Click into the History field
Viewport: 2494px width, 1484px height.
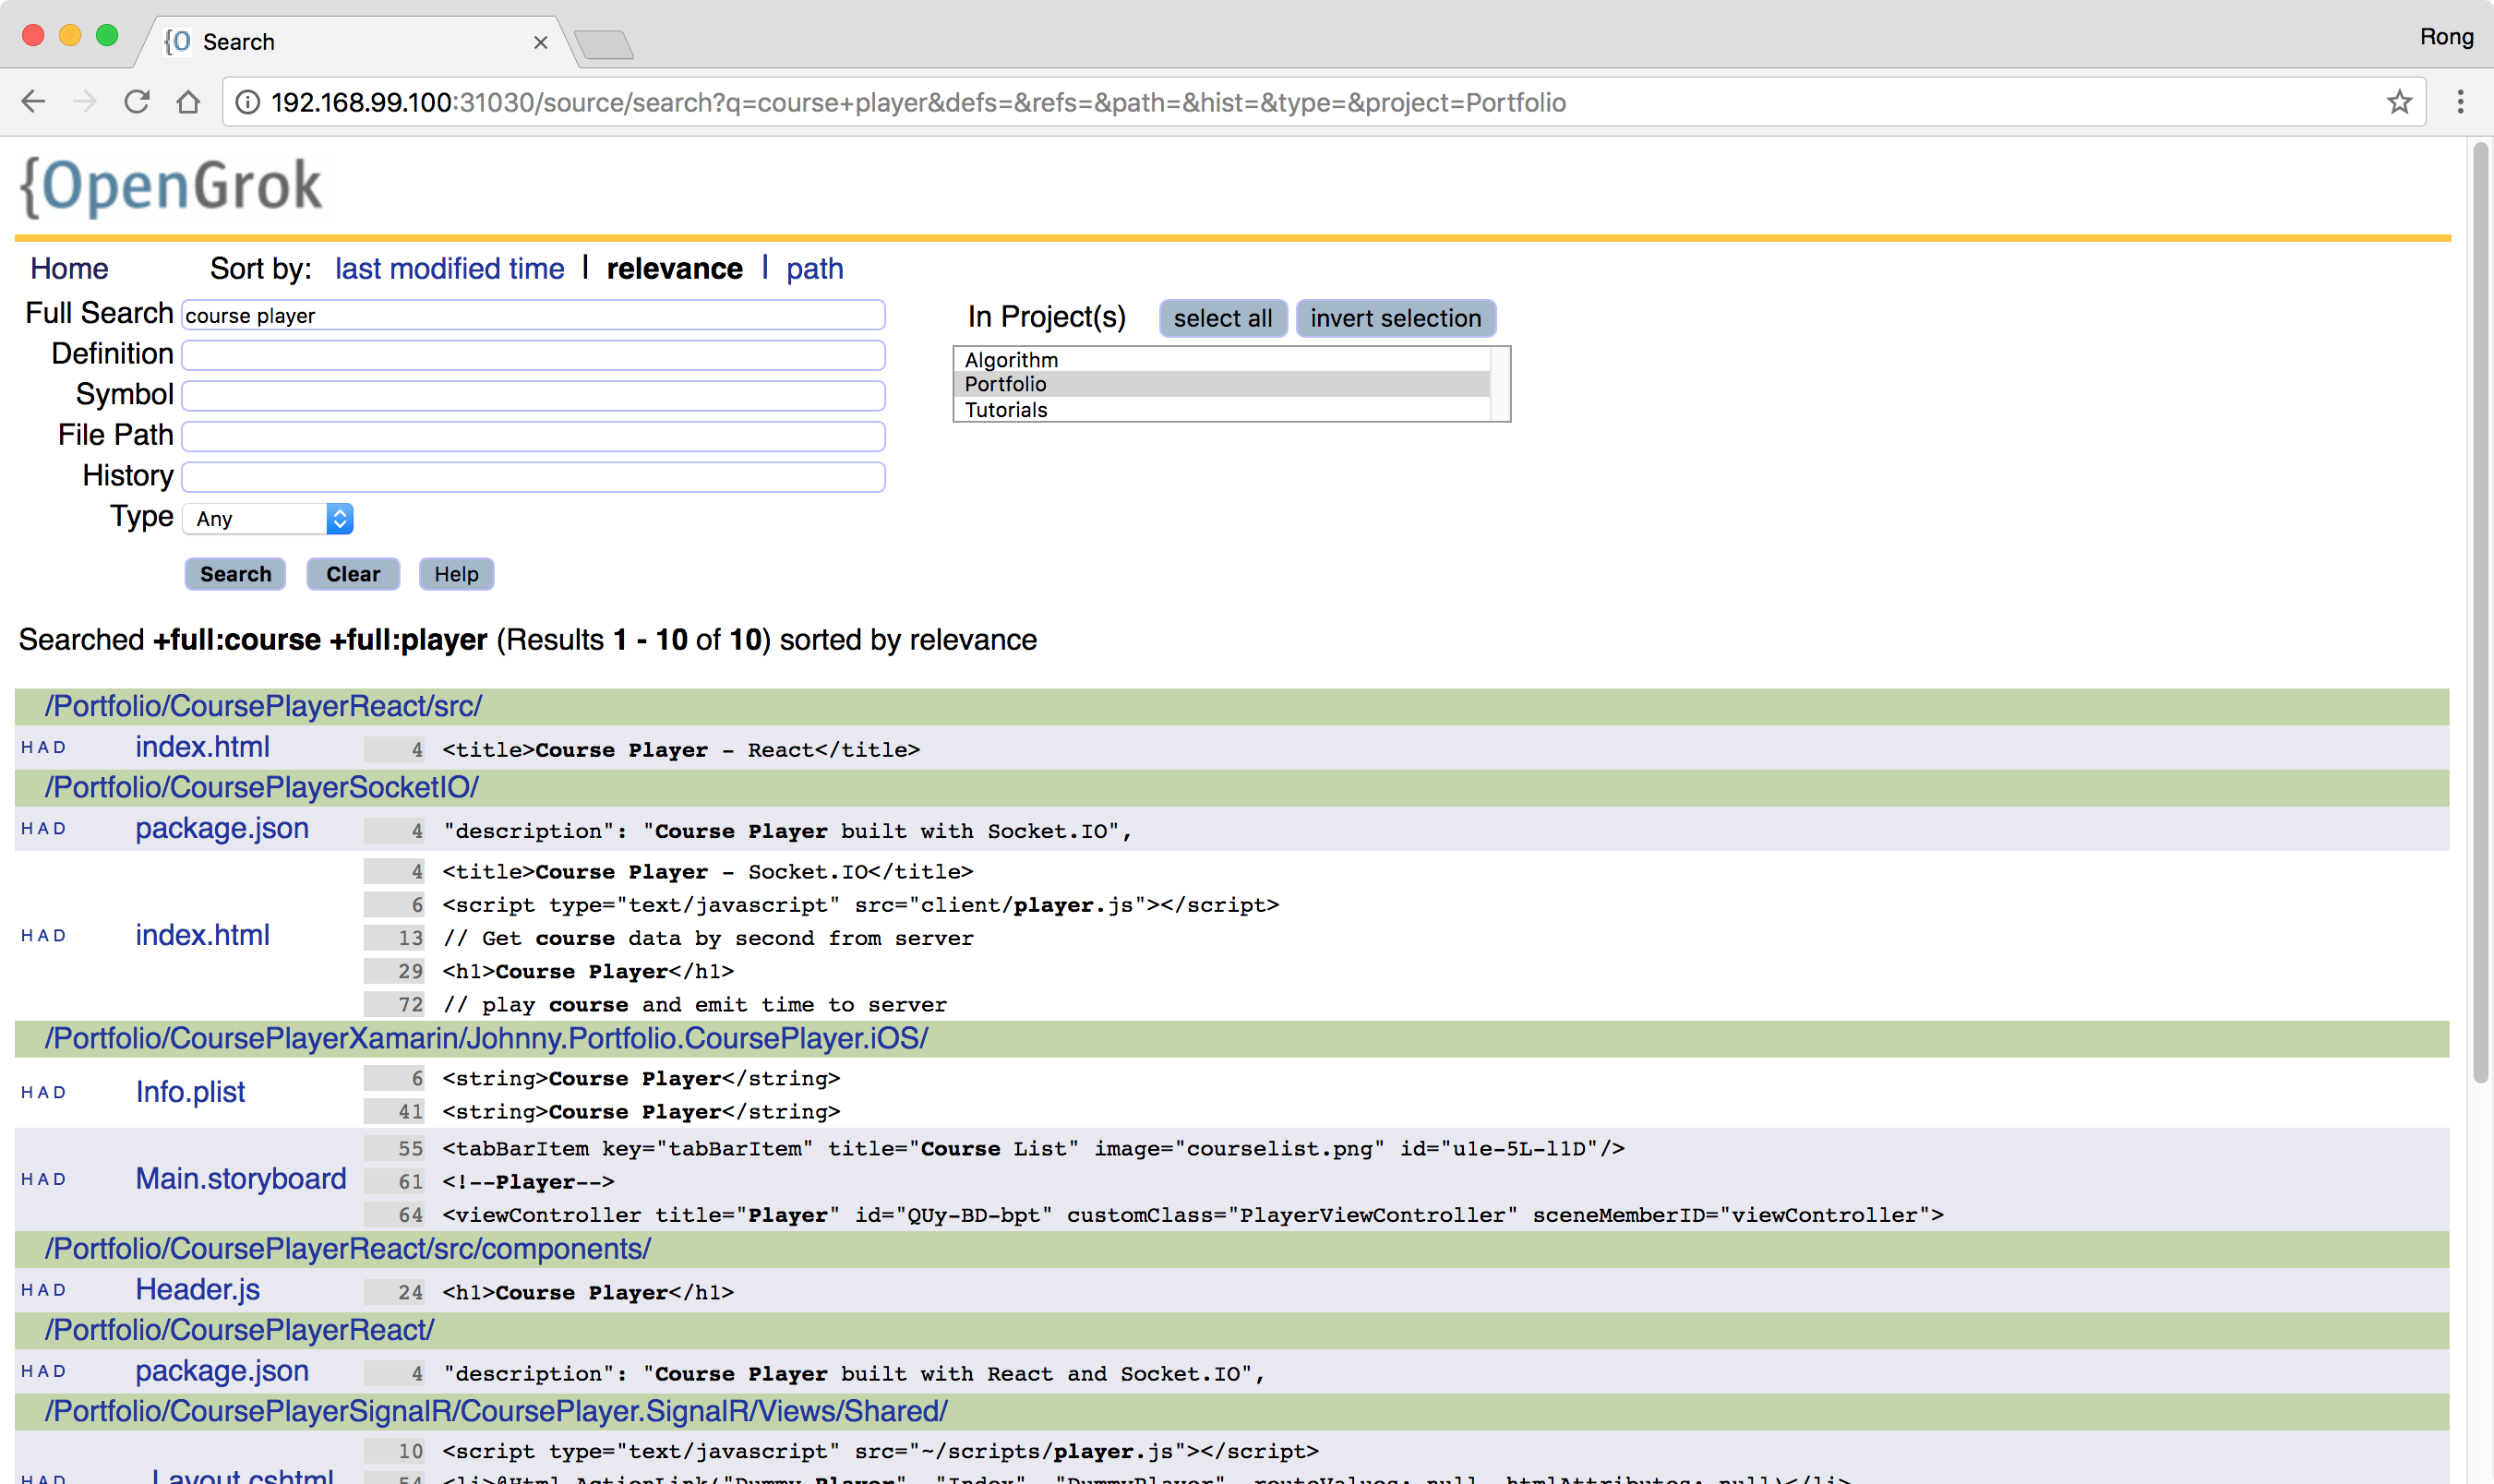pos(533,477)
